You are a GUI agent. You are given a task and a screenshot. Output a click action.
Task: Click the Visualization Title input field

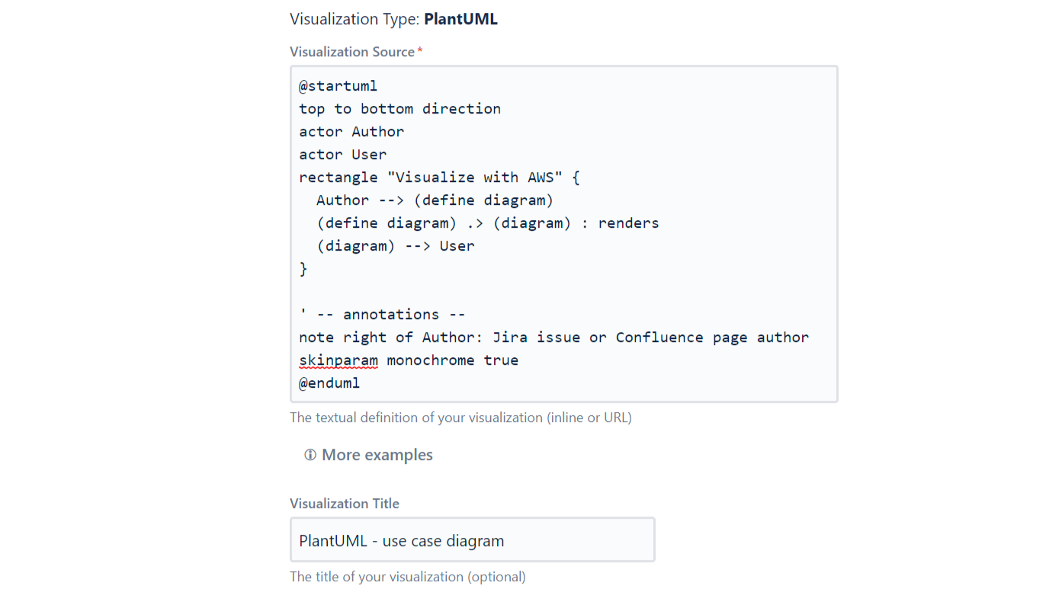[472, 540]
